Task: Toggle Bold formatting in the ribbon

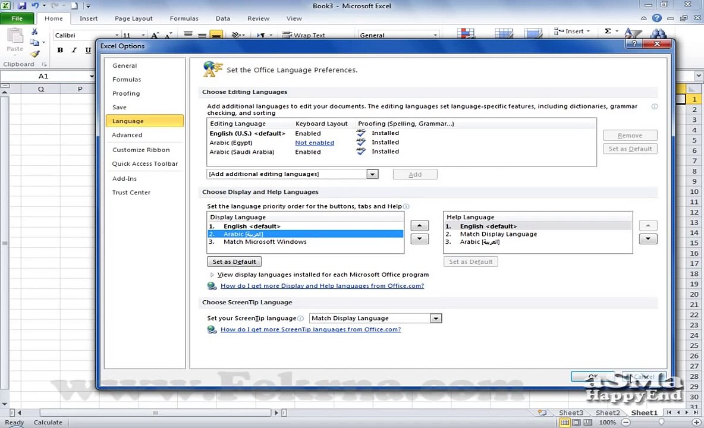Action: pyautogui.click(x=60, y=51)
